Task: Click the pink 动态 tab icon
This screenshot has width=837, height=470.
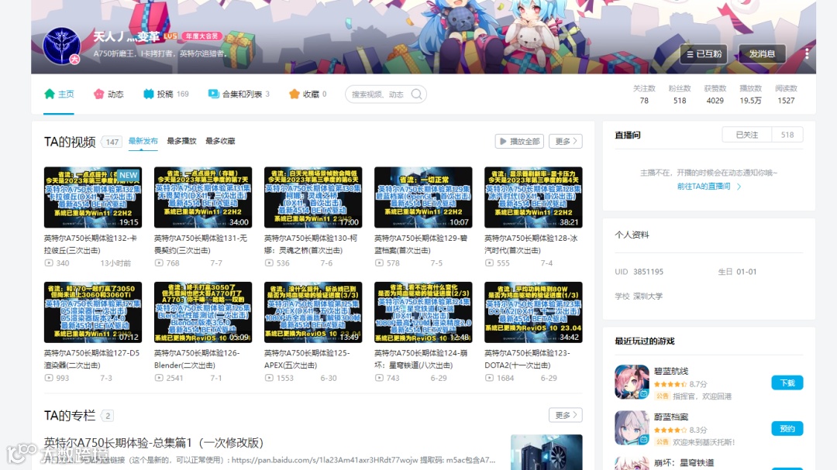Action: [98, 94]
